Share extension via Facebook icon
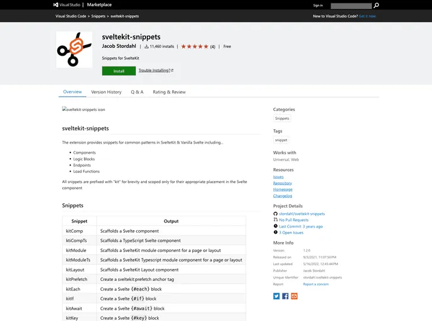 [285, 296]
